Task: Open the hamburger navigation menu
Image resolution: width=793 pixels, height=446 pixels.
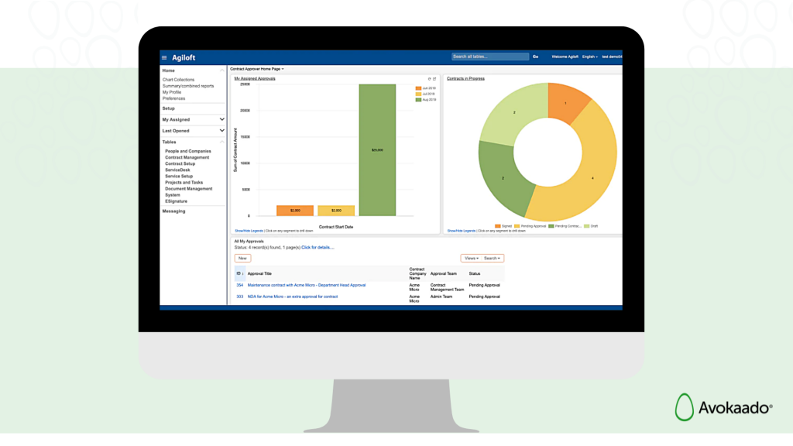Action: [163, 56]
